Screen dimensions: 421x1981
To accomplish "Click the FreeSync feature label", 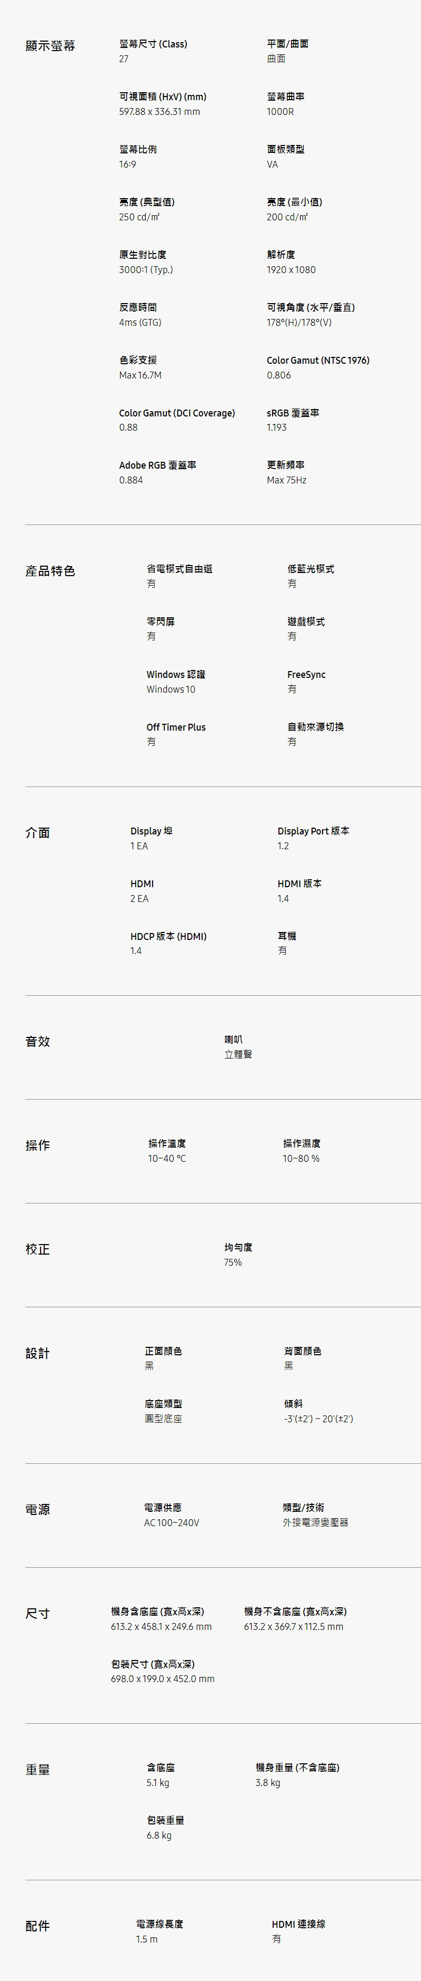I will tap(306, 674).
